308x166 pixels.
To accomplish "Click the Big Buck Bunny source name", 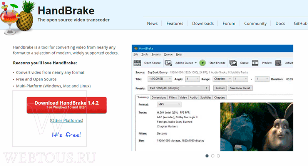I will (157, 72).
